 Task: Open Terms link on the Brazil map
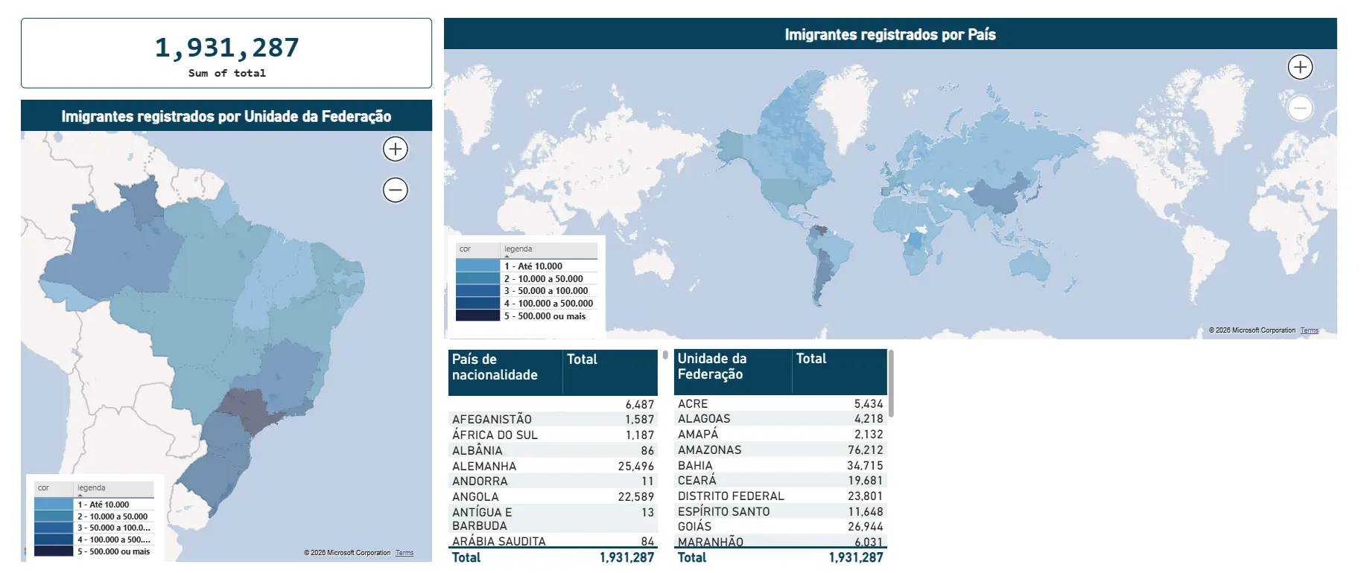(x=404, y=553)
